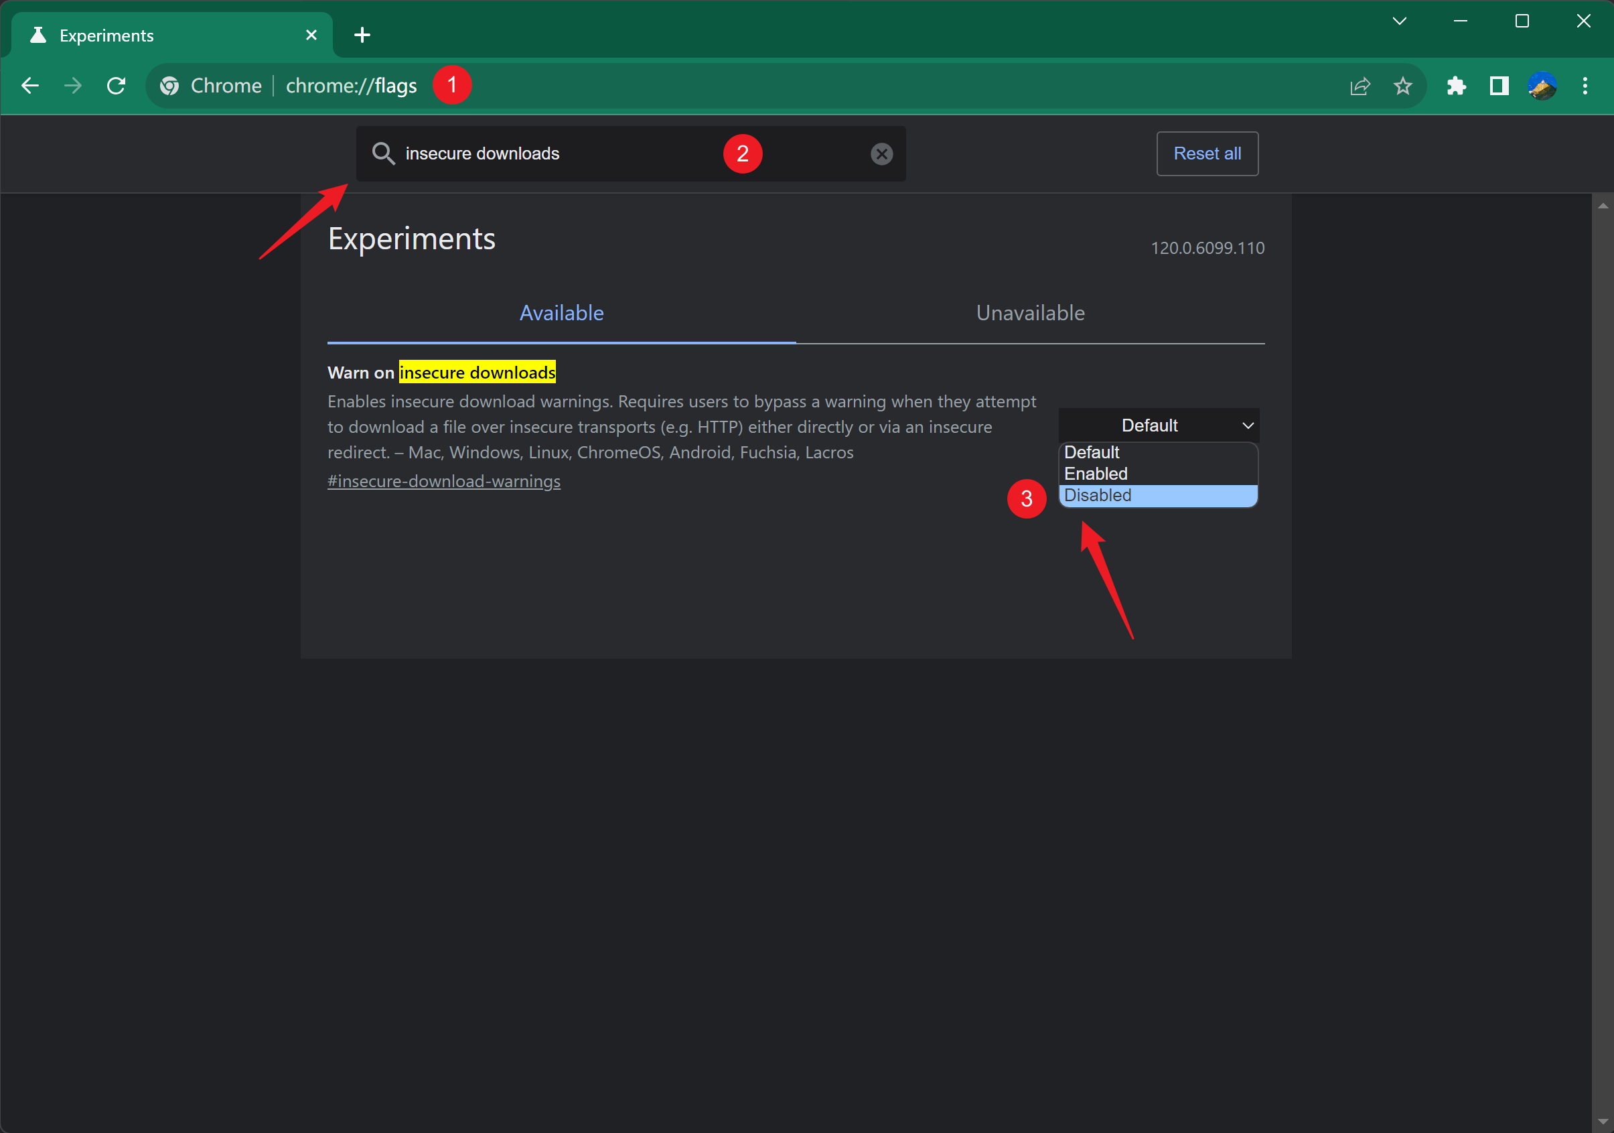Toggle the side panel icon
This screenshot has width=1614, height=1133.
pos(1499,86)
